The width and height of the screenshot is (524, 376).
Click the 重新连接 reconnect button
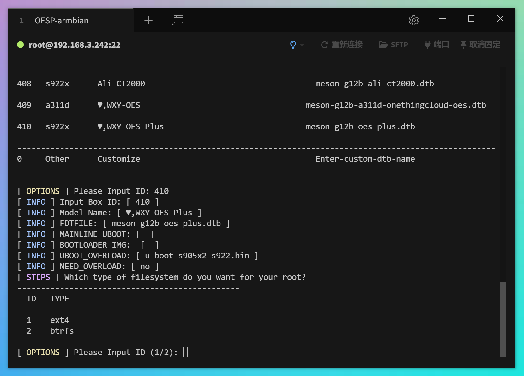pyautogui.click(x=342, y=45)
